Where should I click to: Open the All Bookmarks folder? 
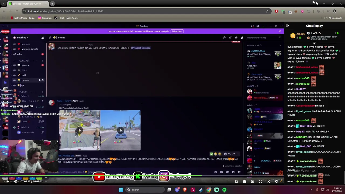333,18
